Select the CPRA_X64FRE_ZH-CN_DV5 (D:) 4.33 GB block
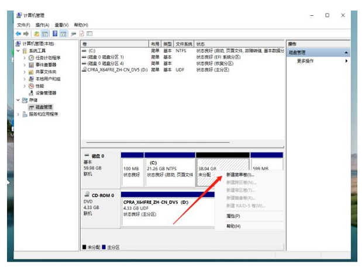The height and width of the screenshot is (267, 362). [x=168, y=209]
